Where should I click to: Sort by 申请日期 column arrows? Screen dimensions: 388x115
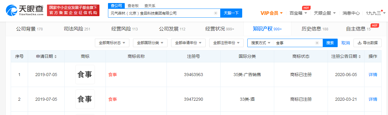point(56,57)
